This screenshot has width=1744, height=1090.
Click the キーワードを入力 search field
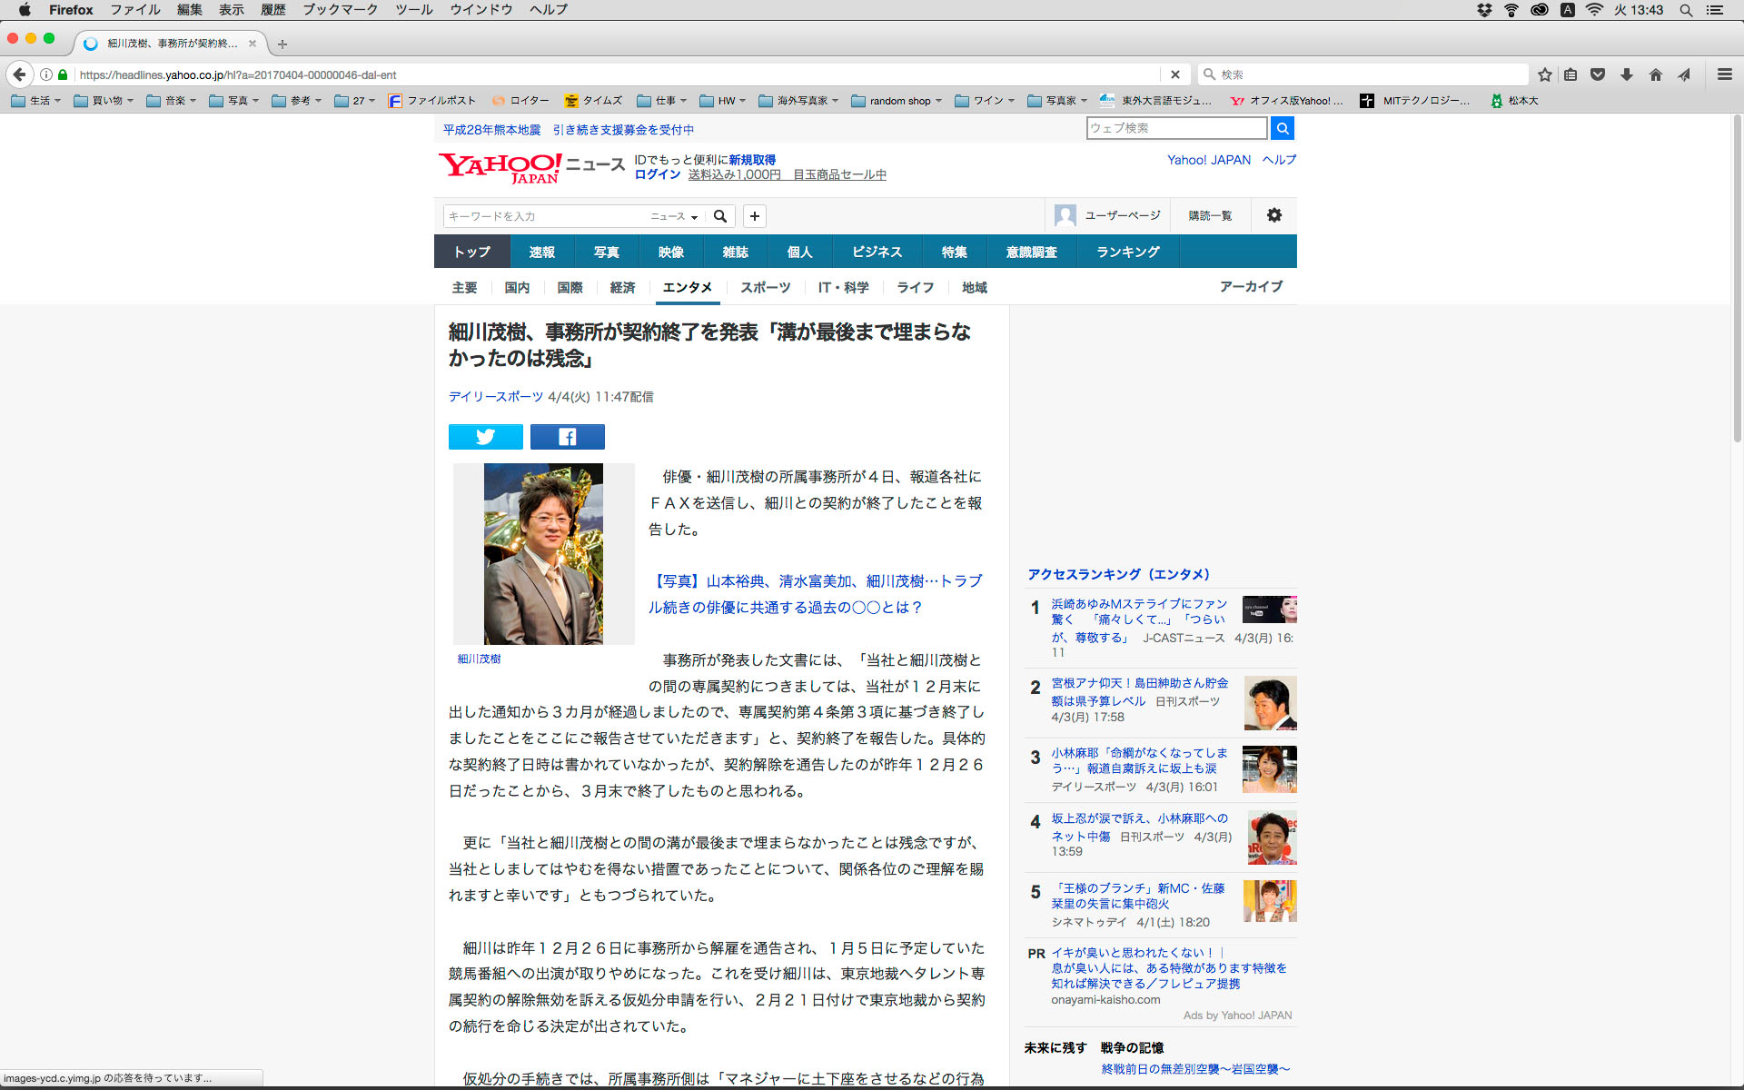coord(545,216)
